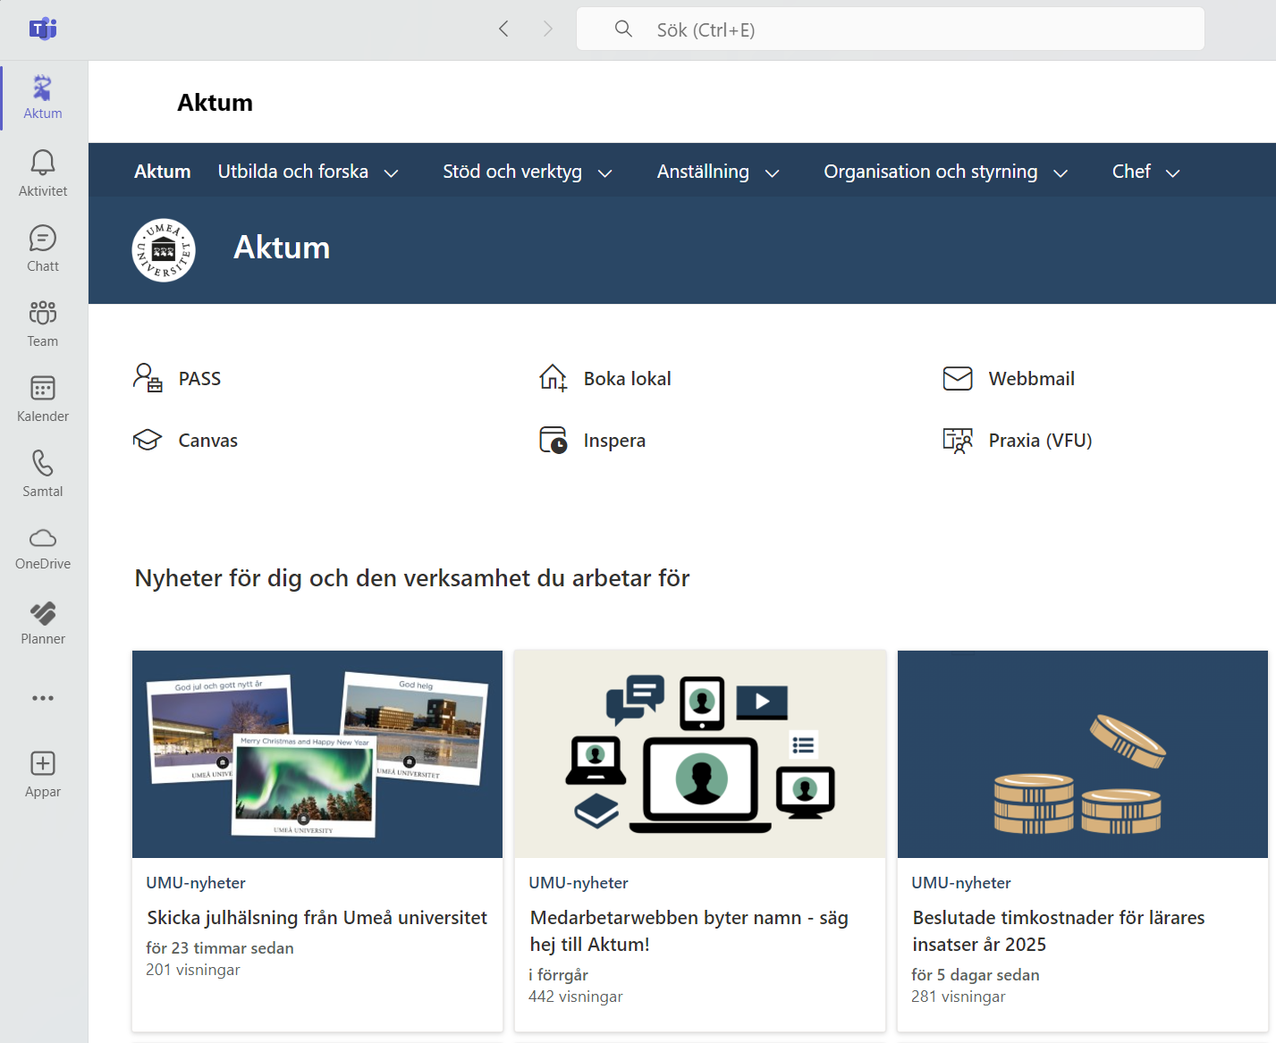Image resolution: width=1276 pixels, height=1043 pixels.
Task: Show more apps via the three dots
Action: 43,698
